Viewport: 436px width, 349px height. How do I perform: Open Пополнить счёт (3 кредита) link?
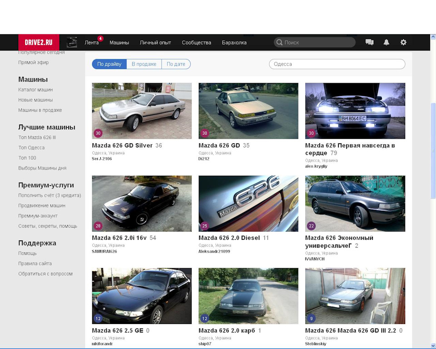coord(50,195)
